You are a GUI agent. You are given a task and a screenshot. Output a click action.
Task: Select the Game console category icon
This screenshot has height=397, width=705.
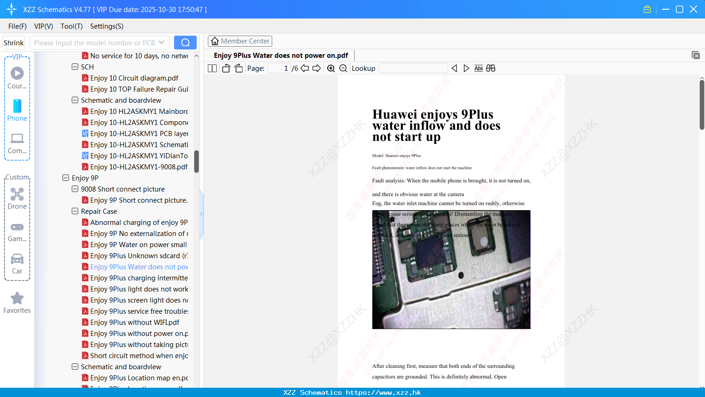(x=17, y=232)
